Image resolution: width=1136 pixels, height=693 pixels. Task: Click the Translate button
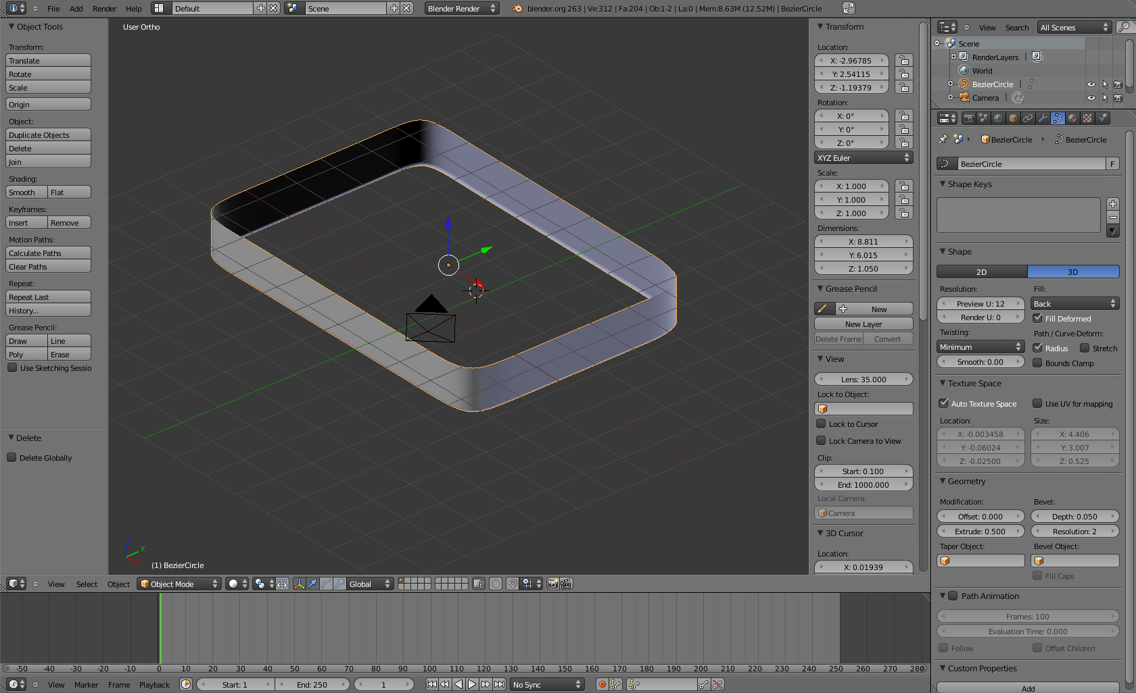pyautogui.click(x=48, y=60)
